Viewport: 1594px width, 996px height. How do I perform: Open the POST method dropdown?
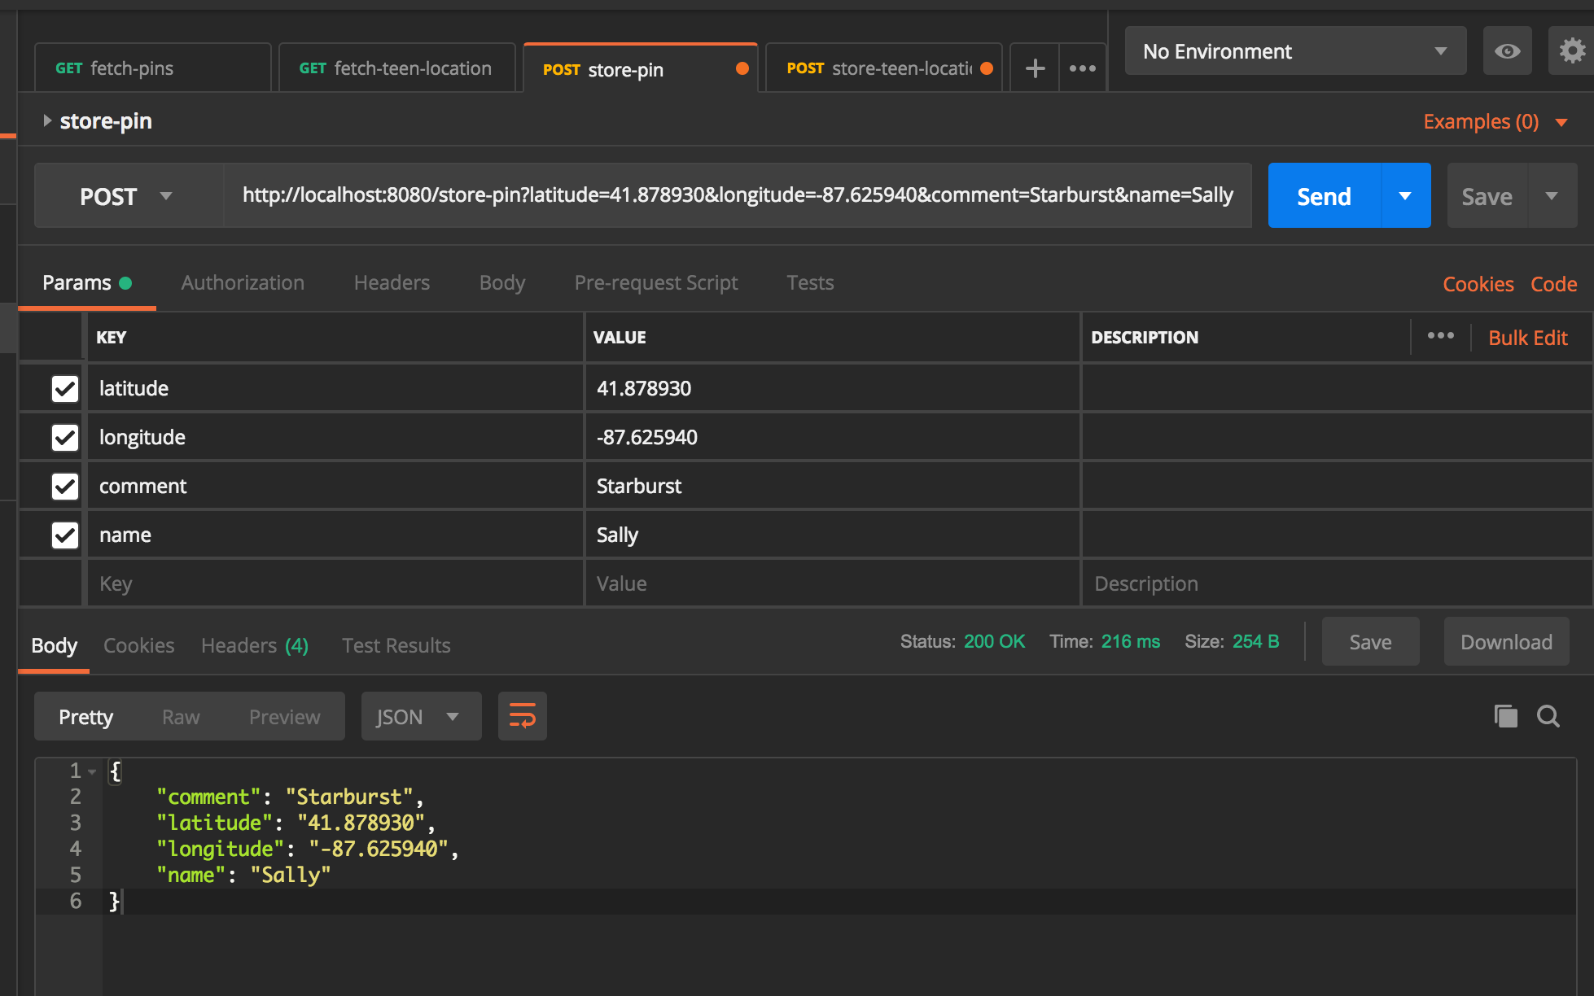pyautogui.click(x=128, y=196)
